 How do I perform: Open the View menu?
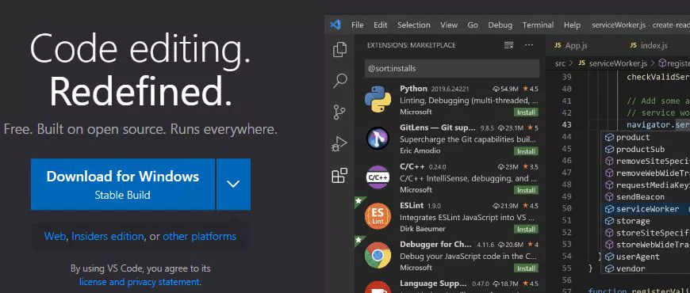tap(449, 25)
